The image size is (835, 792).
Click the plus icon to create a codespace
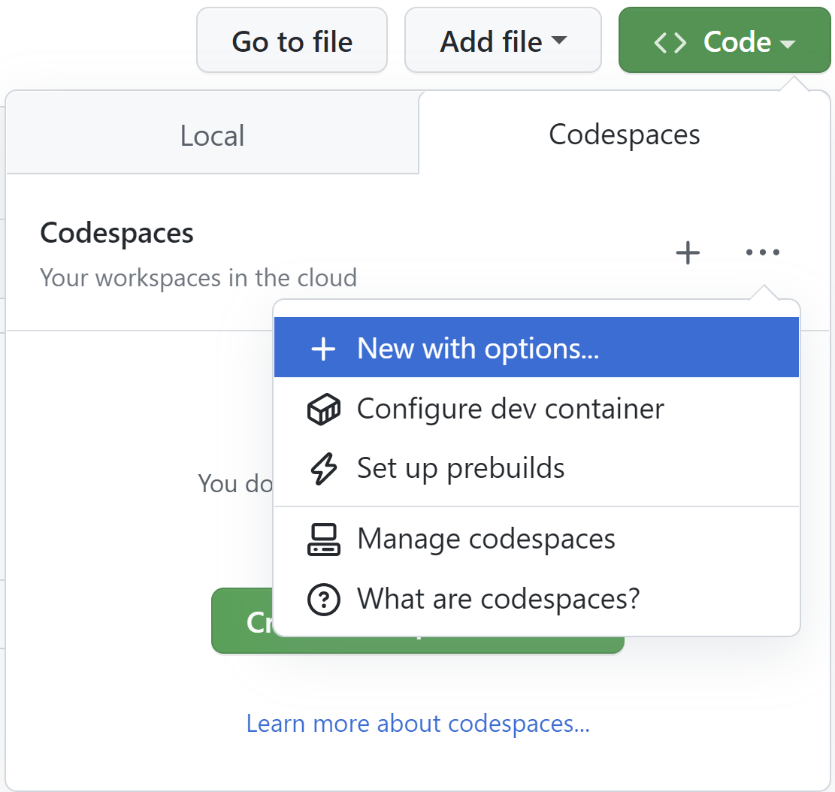[686, 252]
